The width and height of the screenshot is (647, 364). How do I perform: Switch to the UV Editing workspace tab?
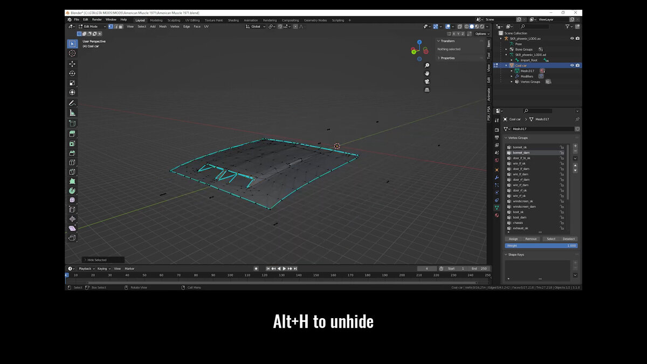pyautogui.click(x=192, y=20)
